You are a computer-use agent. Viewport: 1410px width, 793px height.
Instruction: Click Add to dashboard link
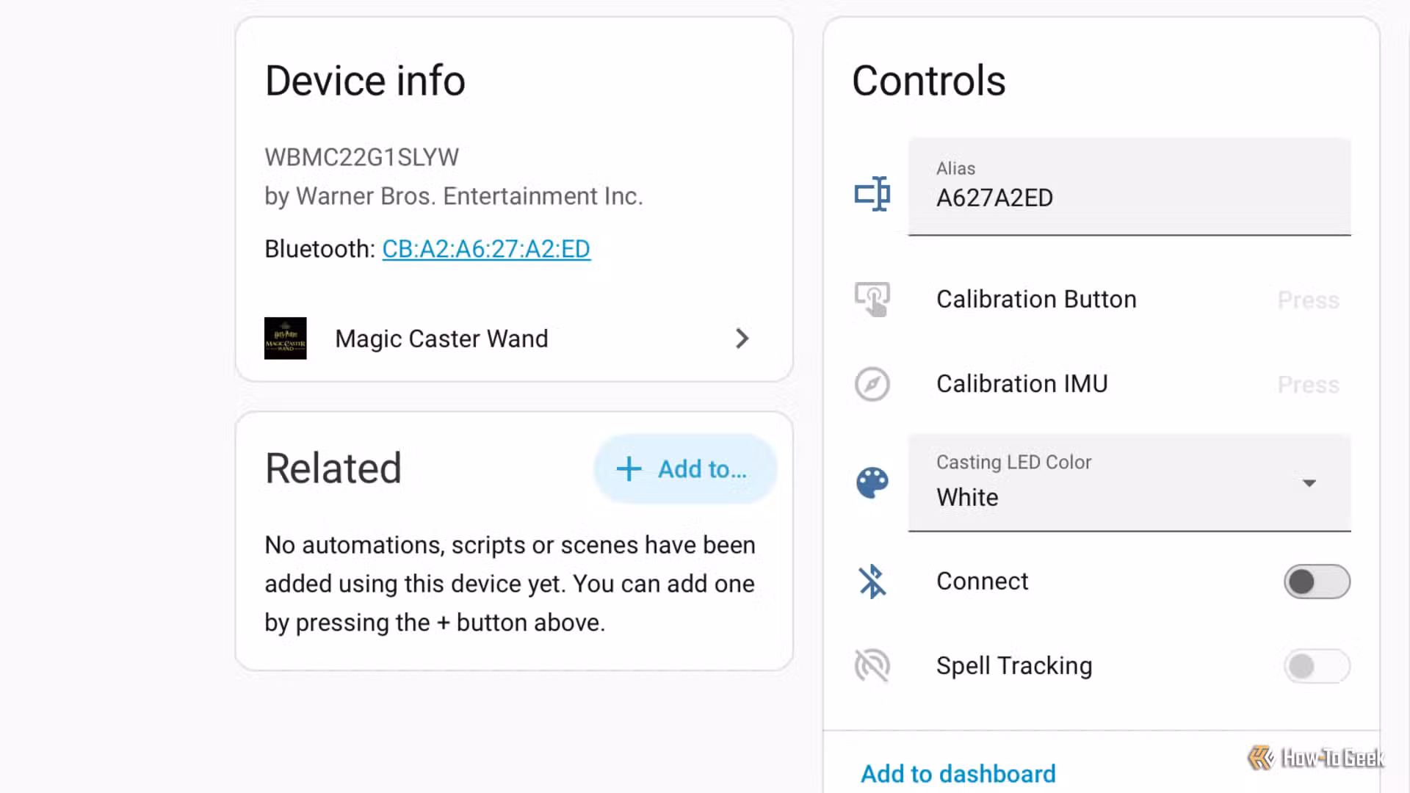pyautogui.click(x=958, y=774)
